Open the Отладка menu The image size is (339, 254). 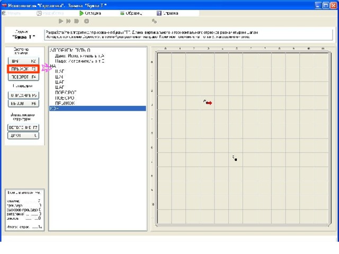coord(90,13)
